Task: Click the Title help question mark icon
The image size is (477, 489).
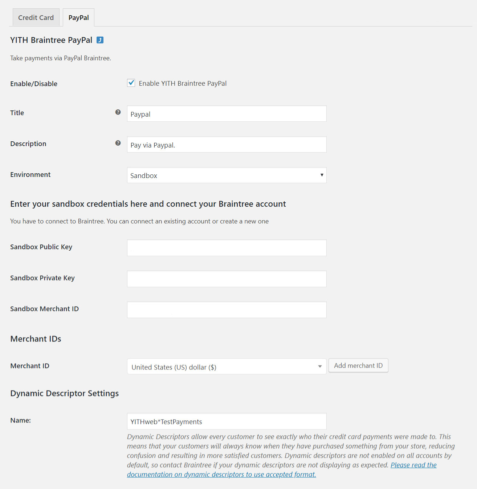Action: [x=118, y=112]
